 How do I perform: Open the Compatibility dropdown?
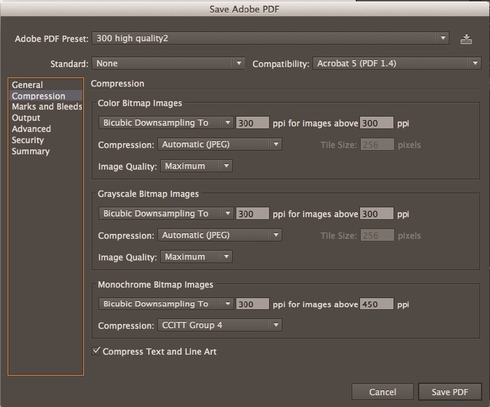tap(396, 64)
